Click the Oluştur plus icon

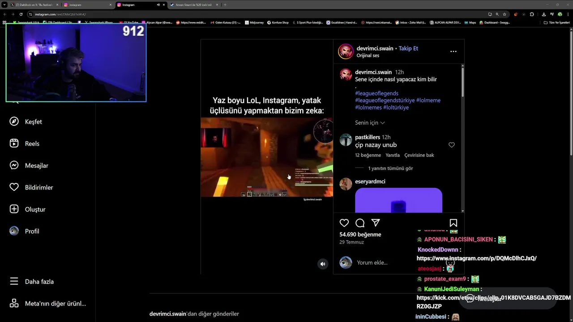coord(14,209)
